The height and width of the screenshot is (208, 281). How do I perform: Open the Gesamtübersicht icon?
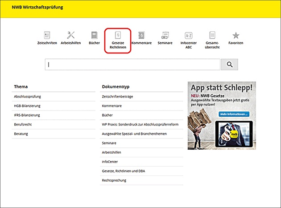click(212, 36)
